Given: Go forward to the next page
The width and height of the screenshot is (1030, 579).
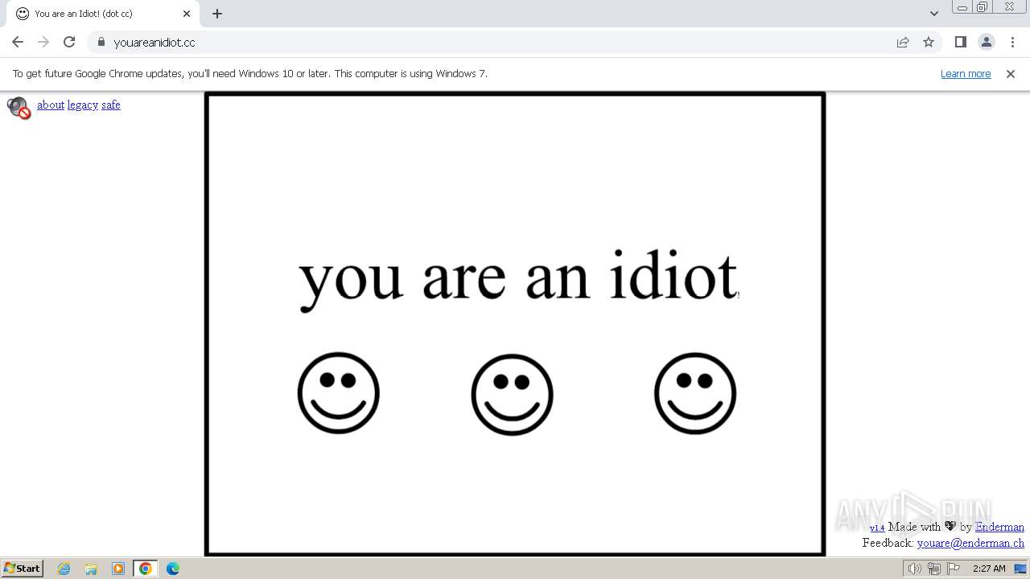Looking at the screenshot, I should (43, 42).
